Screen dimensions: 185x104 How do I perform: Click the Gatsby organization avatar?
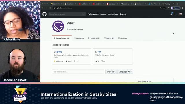tap(58, 26)
